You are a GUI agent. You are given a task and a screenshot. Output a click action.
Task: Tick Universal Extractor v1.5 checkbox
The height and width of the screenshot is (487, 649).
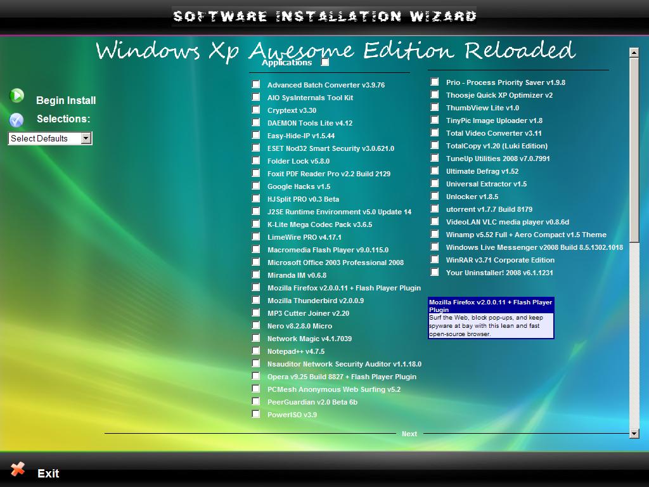(x=435, y=183)
